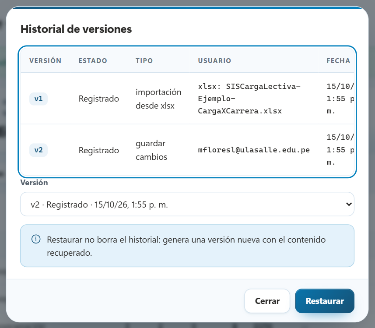The image size is (375, 328).
Task: Click the Registrado status in v1 row
Action: [x=99, y=99]
